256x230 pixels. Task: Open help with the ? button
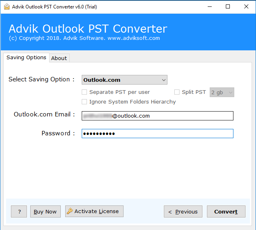(x=19, y=211)
